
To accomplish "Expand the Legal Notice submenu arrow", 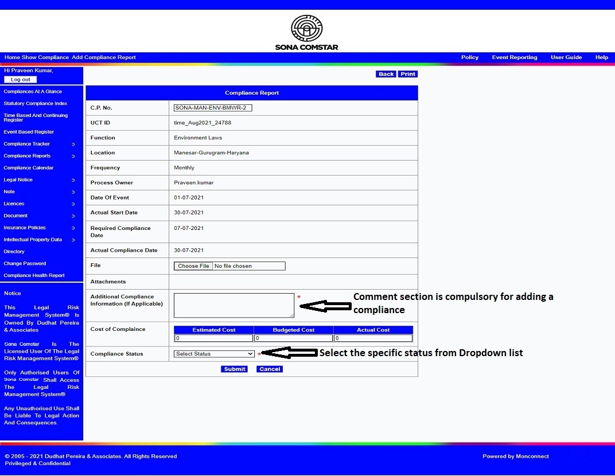I will pyautogui.click(x=73, y=180).
